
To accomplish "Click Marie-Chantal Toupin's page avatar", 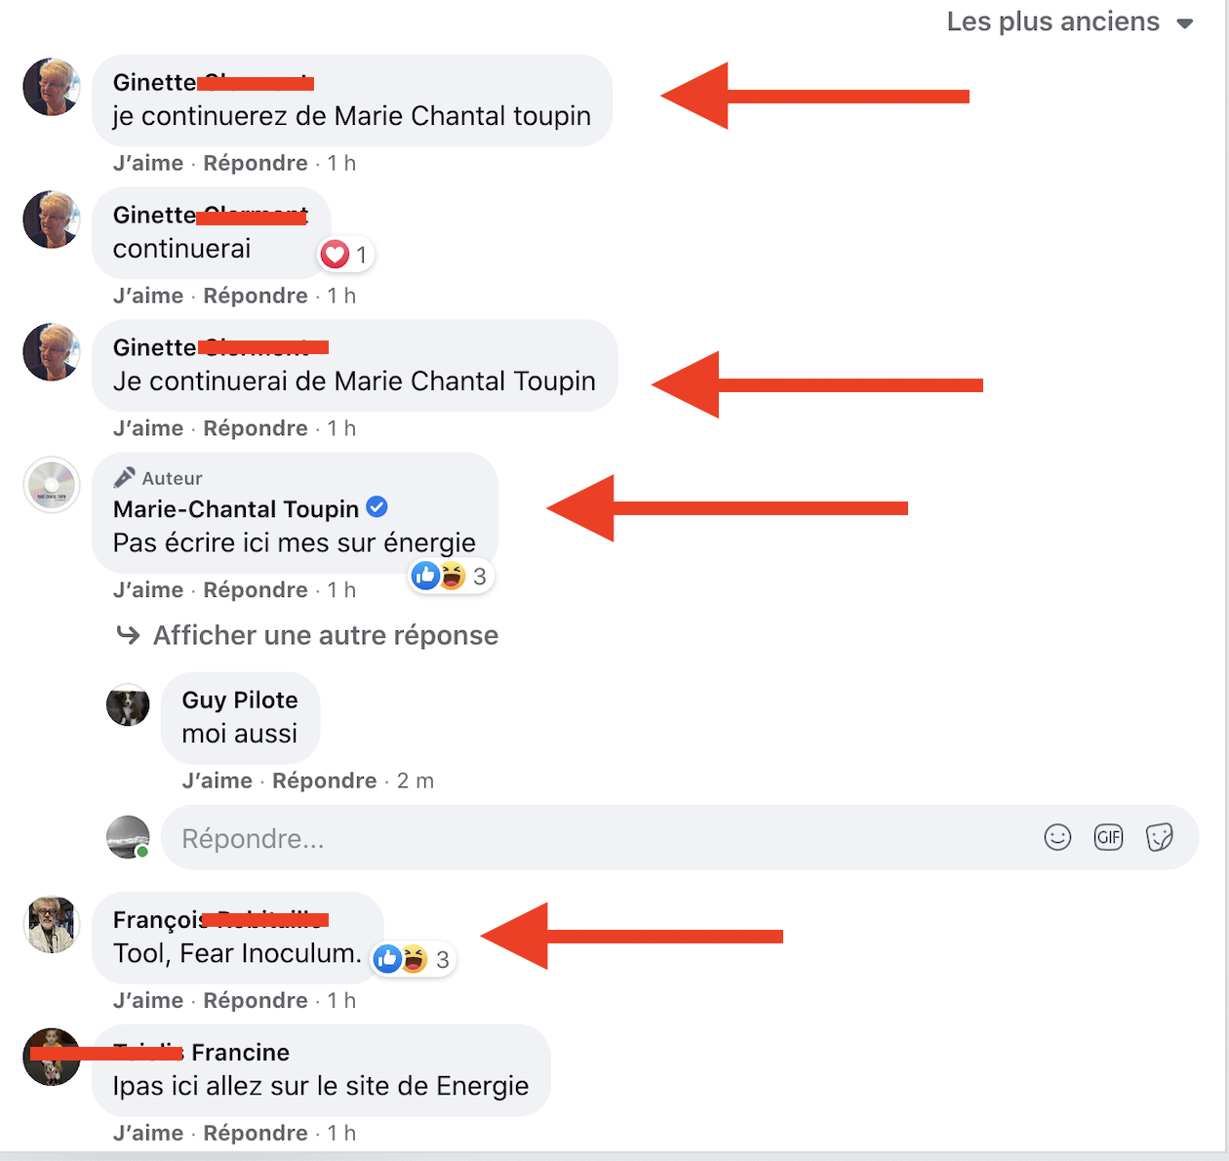I will (52, 485).
